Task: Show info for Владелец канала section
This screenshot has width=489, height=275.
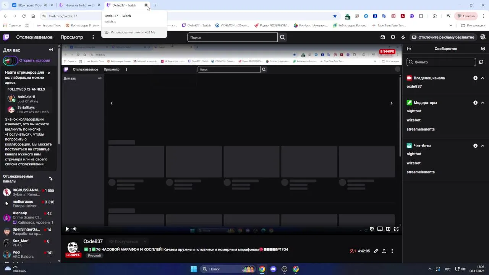Action: (475, 78)
